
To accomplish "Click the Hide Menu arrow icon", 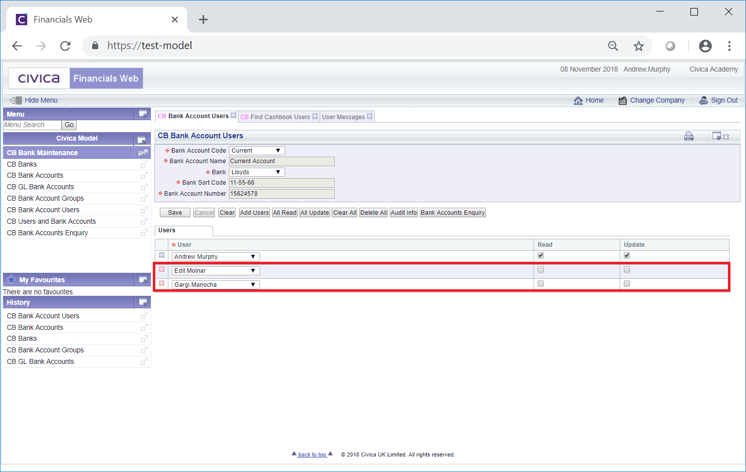I will point(16,100).
